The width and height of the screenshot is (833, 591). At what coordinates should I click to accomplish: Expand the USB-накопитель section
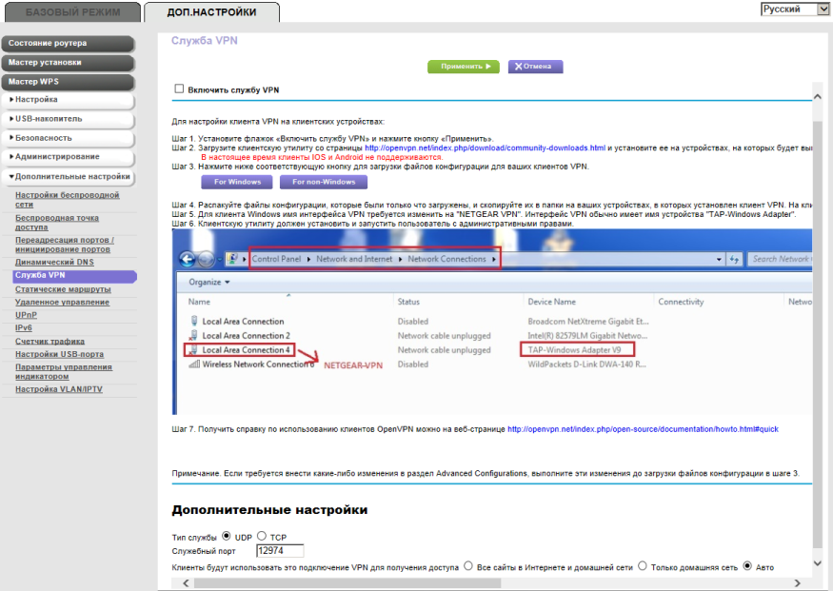pyautogui.click(x=68, y=119)
